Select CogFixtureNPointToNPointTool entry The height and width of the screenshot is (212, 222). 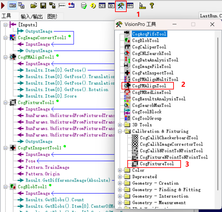pyautogui.click(x=174, y=157)
